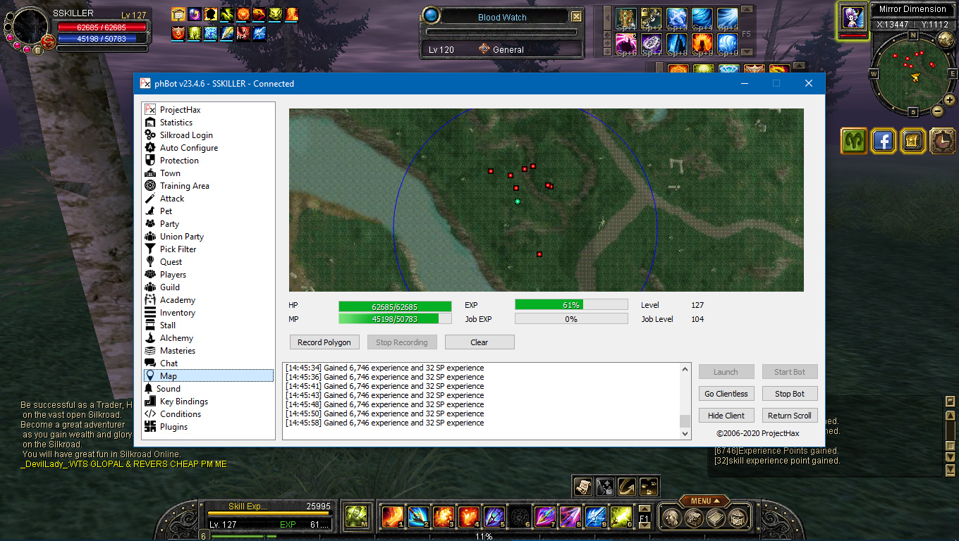Image resolution: width=959 pixels, height=541 pixels.
Task: Use the skill in hotbar slot 1
Action: coord(393,517)
